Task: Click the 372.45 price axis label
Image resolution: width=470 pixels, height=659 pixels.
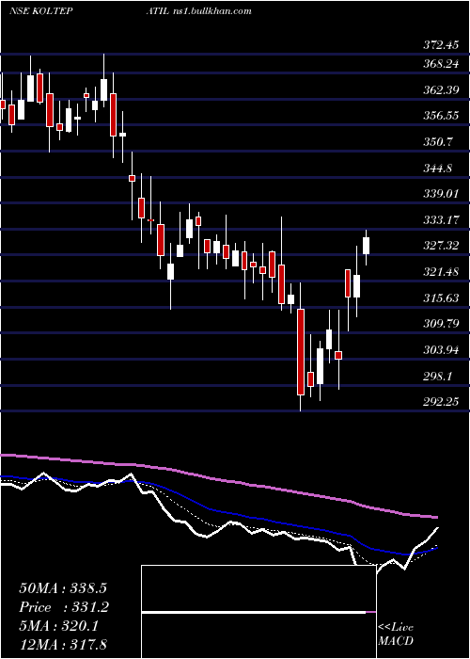Action: (441, 45)
